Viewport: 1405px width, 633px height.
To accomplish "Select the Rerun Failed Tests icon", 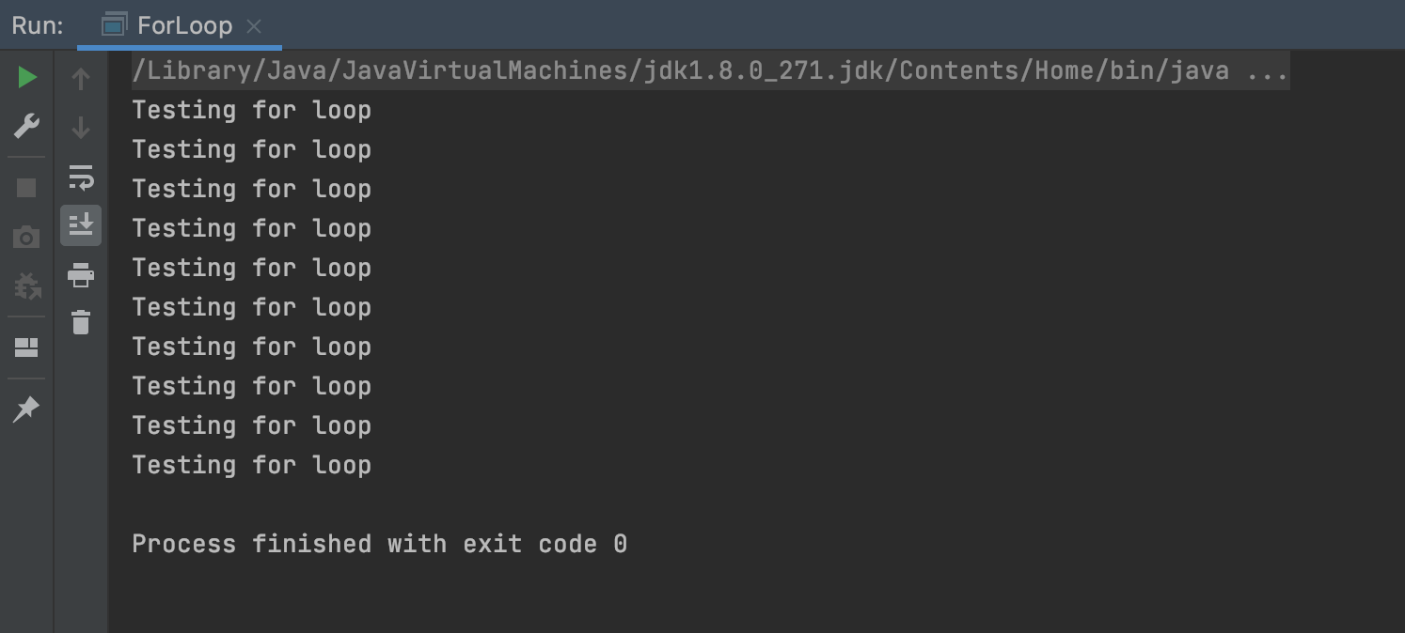I will click(26, 286).
